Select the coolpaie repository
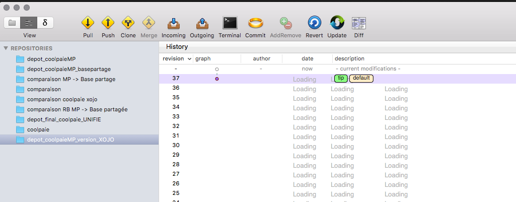The width and height of the screenshot is (516, 202). [x=80, y=129]
